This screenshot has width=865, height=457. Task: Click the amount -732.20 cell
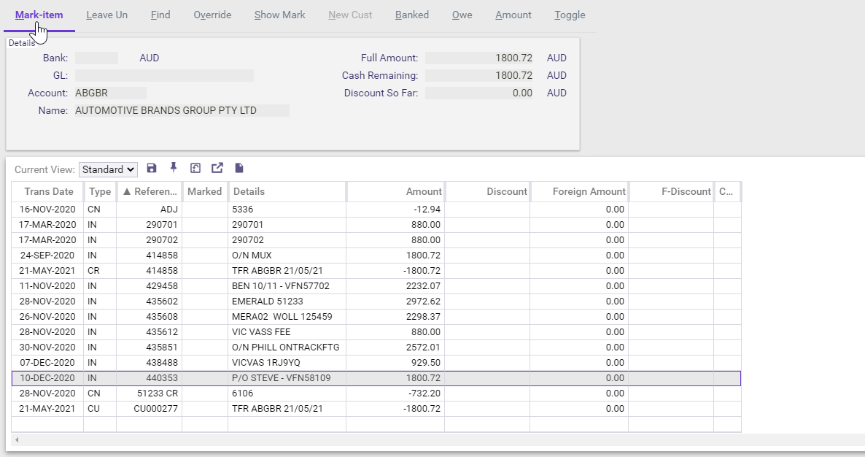395,393
